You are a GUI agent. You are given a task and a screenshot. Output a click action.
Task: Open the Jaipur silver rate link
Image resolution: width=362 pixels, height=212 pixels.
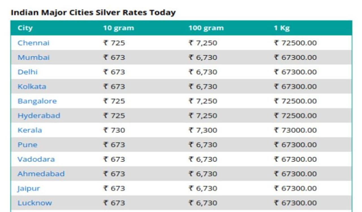[x=29, y=188]
